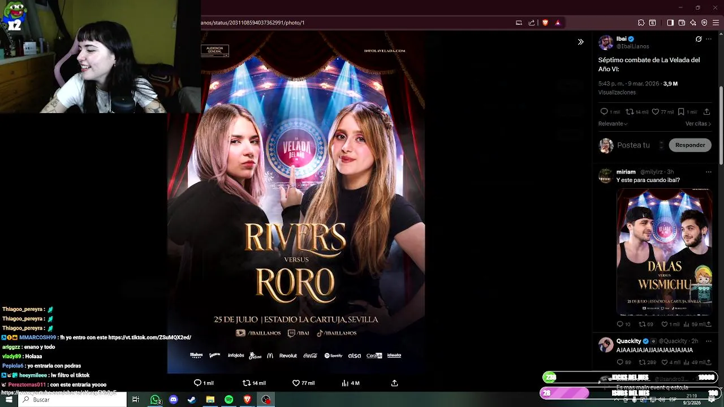Viewport: 724px width, 407px height.
Task: Reply to Quackity's comment showing 89
Action: (620, 362)
